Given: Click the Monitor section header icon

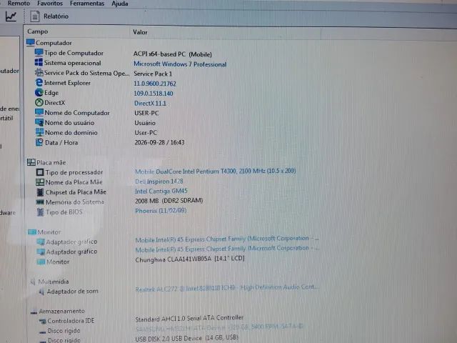Looking at the screenshot, I should (32, 232).
